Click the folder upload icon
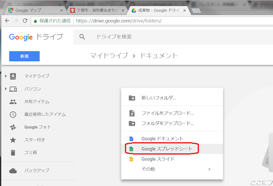Image resolution: width=273 pixels, height=186 pixels. click(132, 123)
